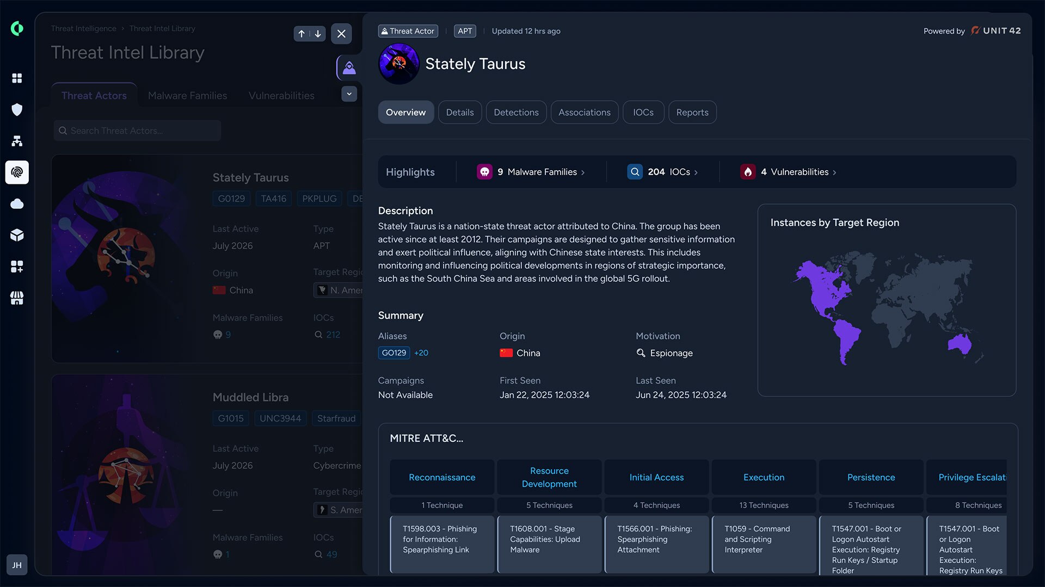Open the cube icon in sidebar
The image size is (1045, 587).
[17, 235]
